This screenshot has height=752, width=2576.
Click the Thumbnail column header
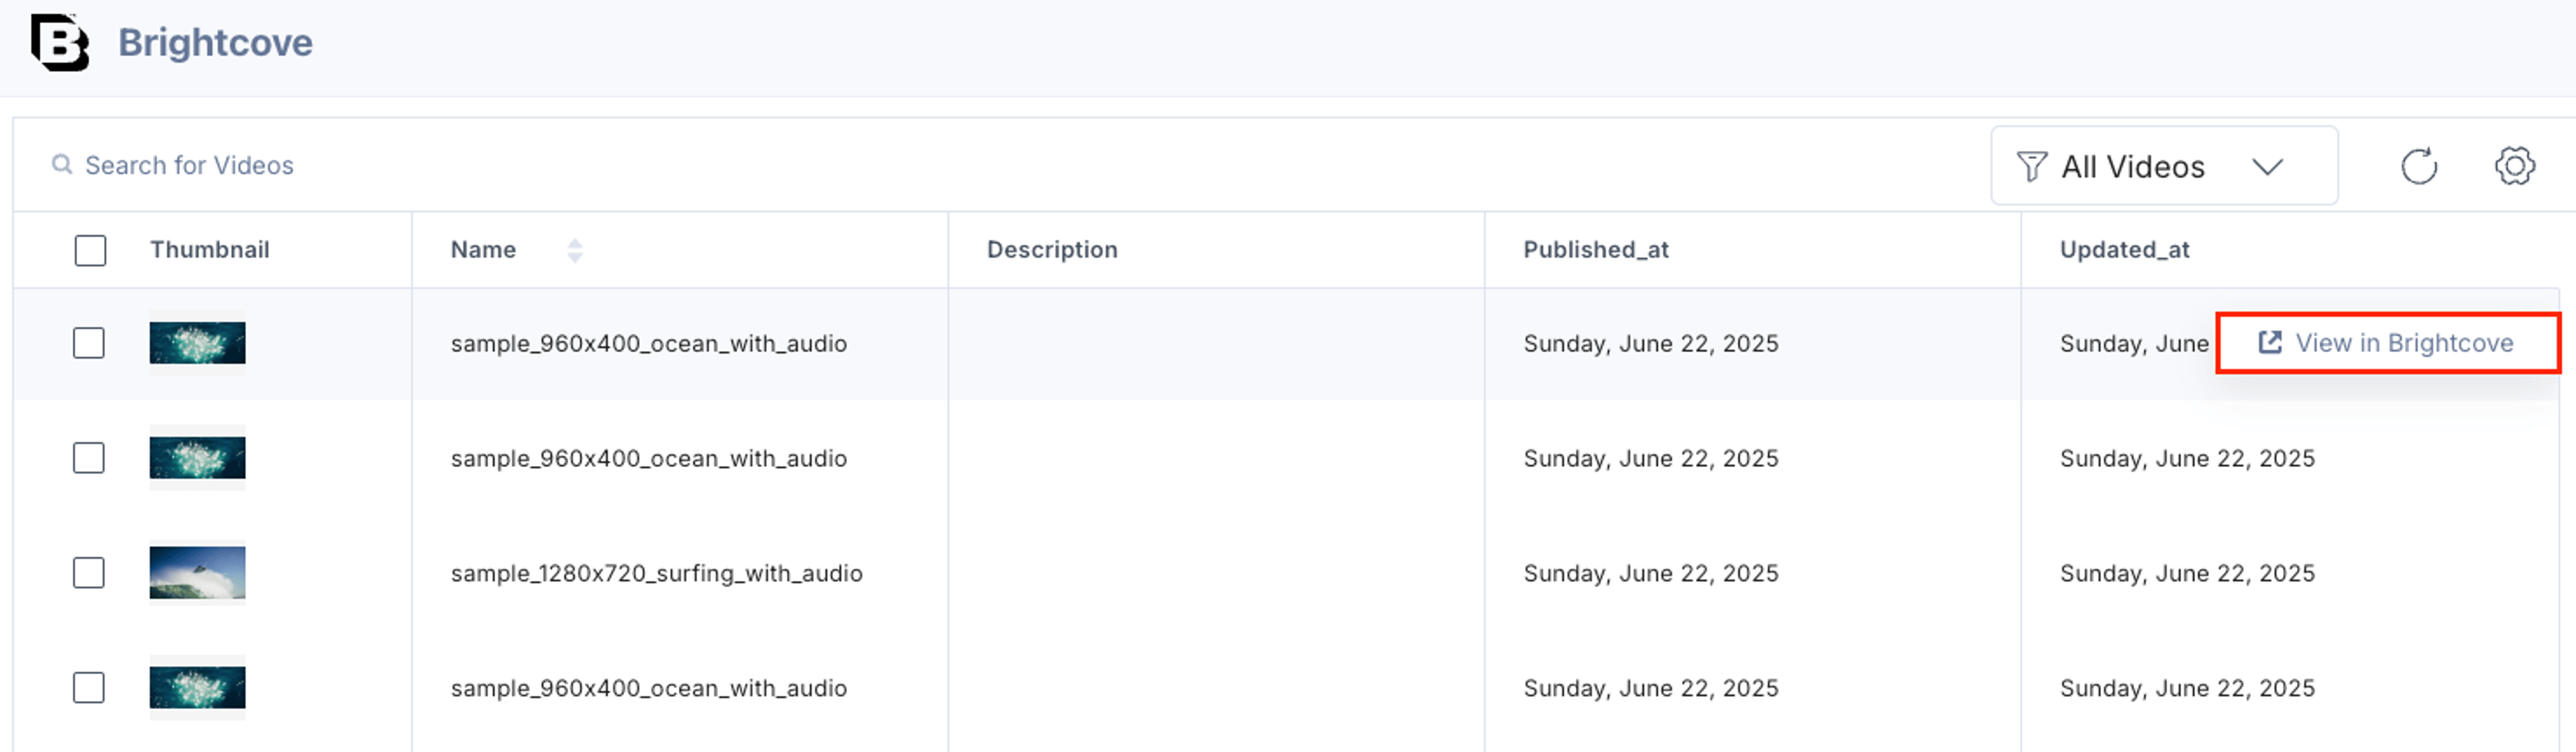coord(210,249)
